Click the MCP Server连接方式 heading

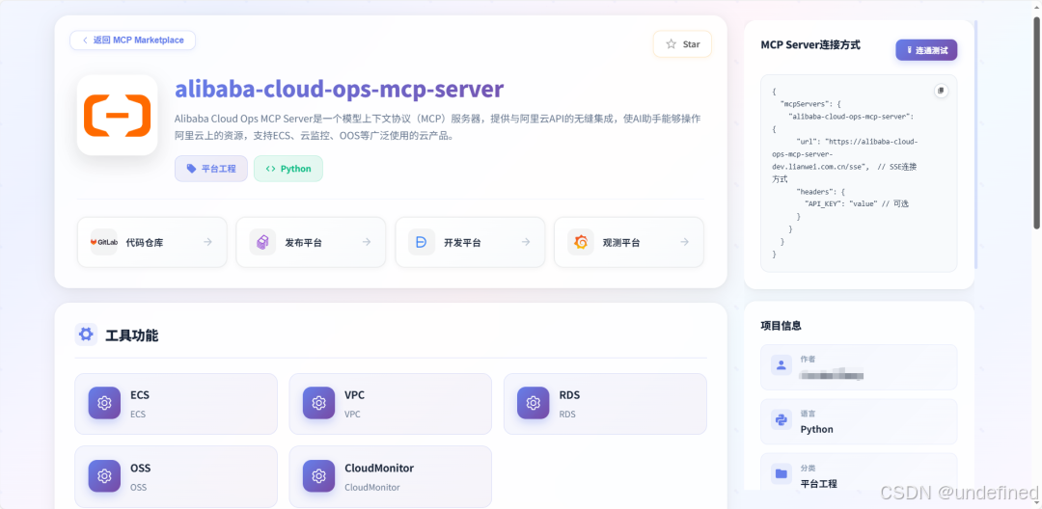click(810, 45)
